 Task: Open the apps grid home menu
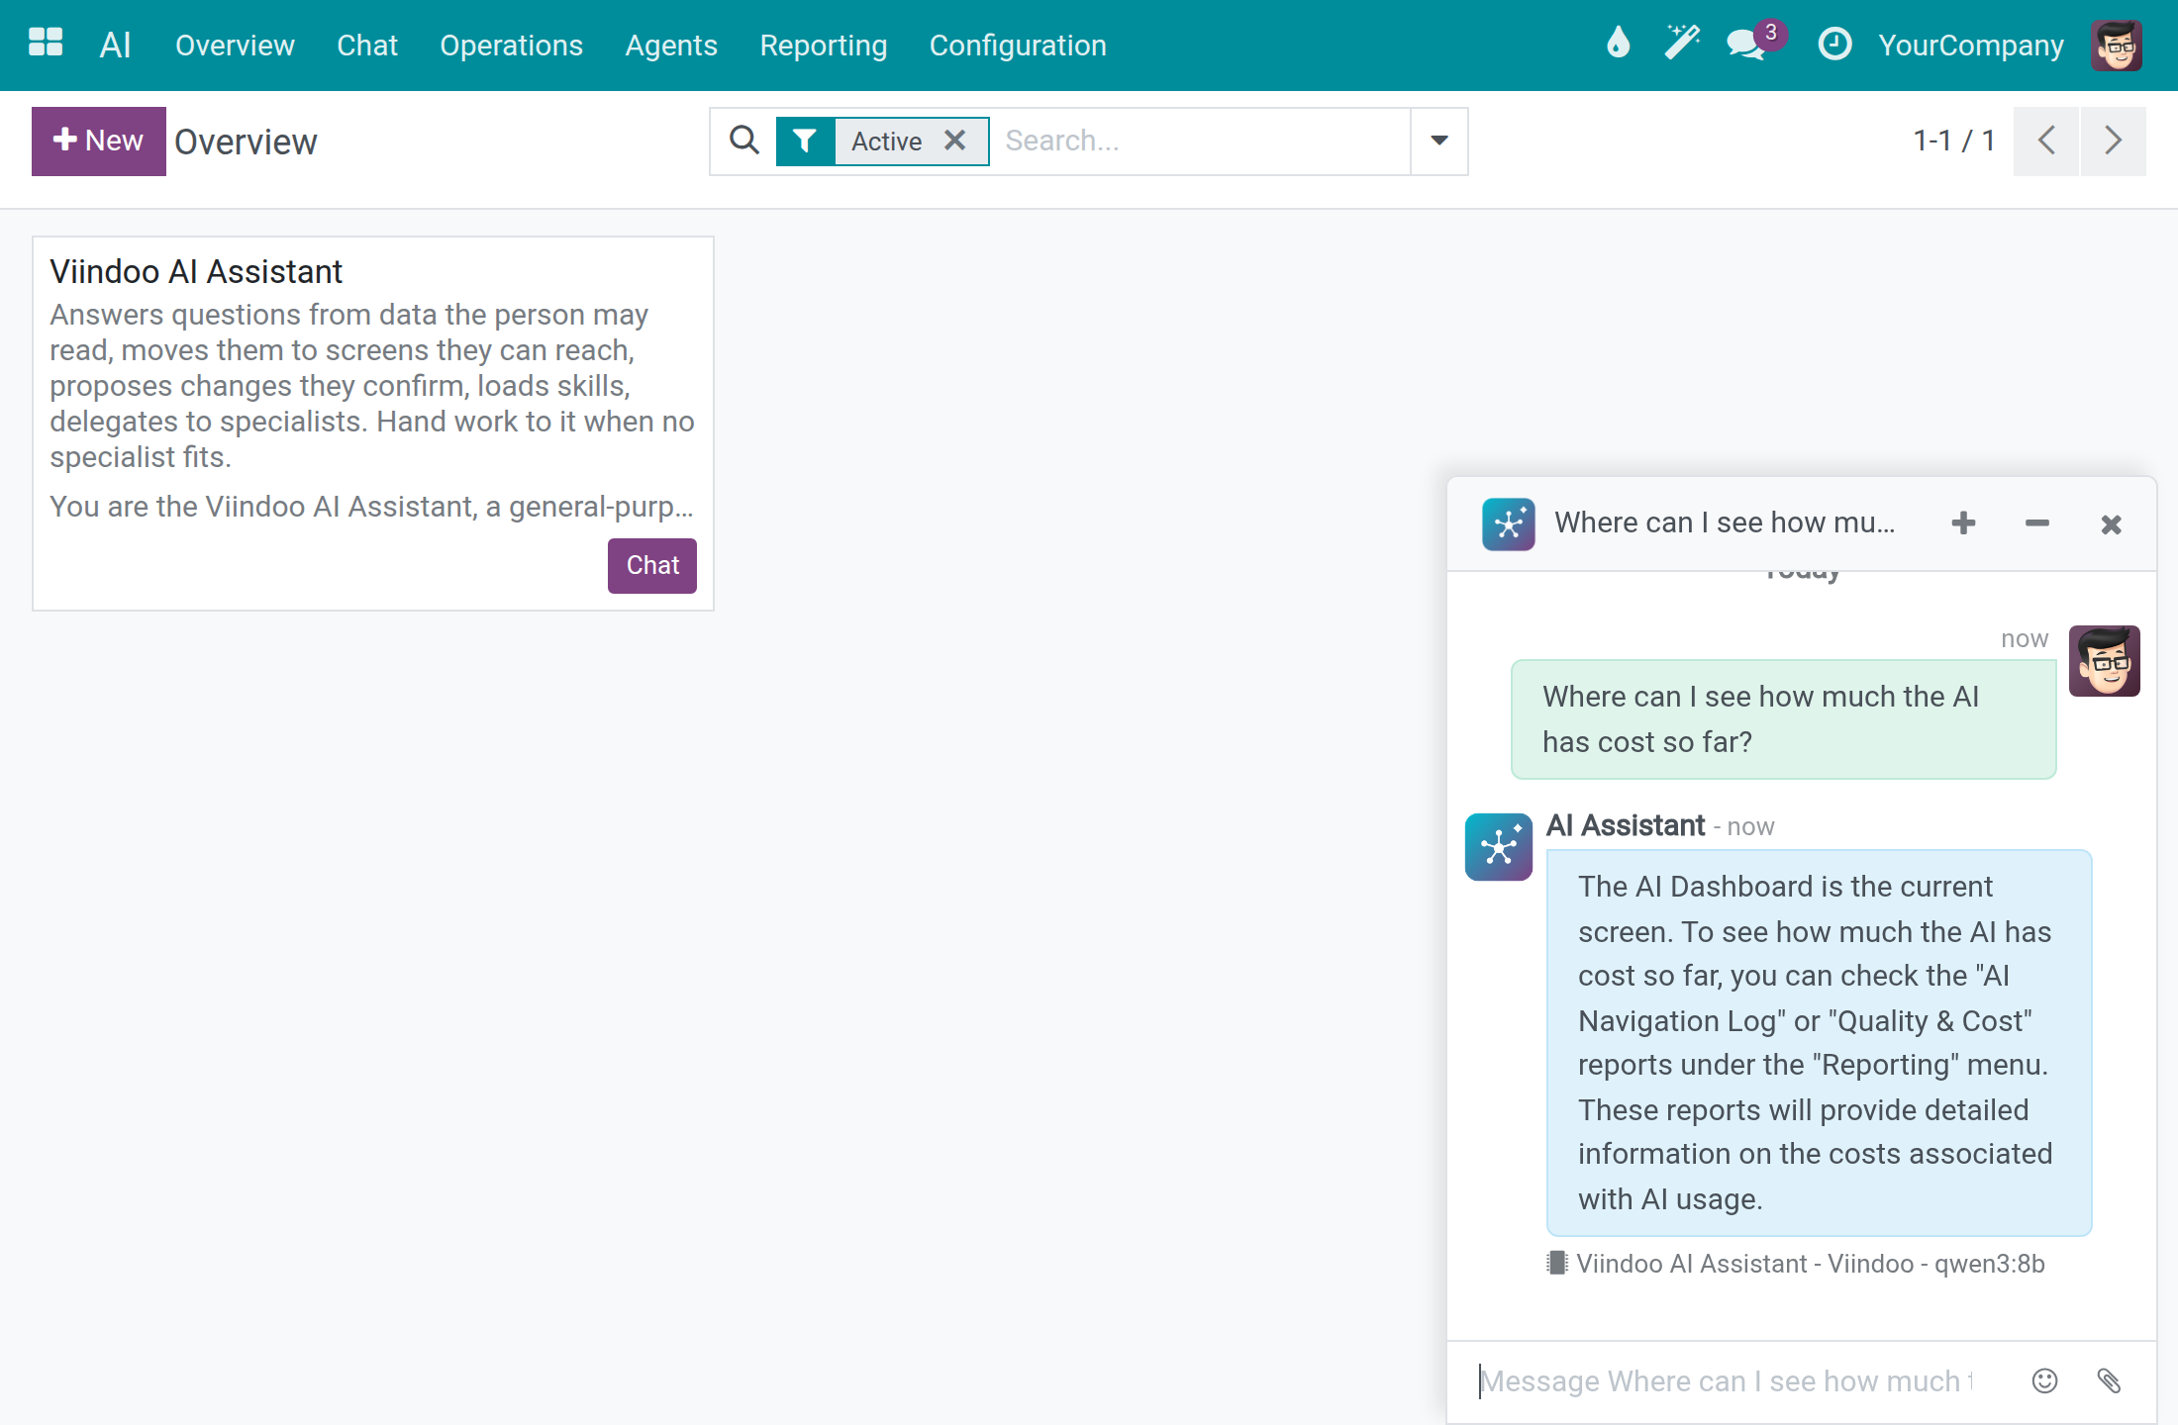(x=46, y=44)
